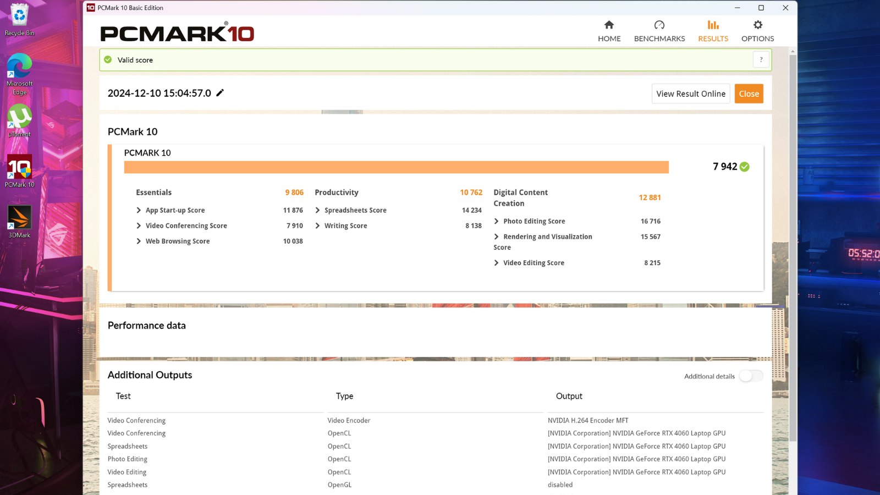Open the Options gear icon
The image size is (880, 495).
pos(757,25)
